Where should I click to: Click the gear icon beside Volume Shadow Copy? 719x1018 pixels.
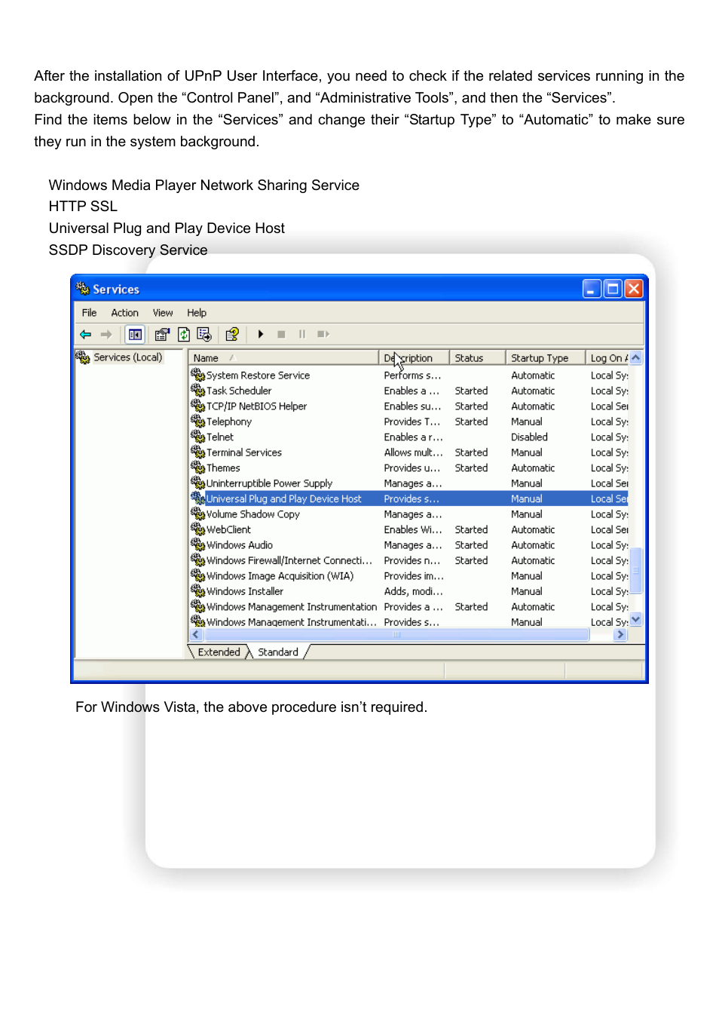coord(198,514)
